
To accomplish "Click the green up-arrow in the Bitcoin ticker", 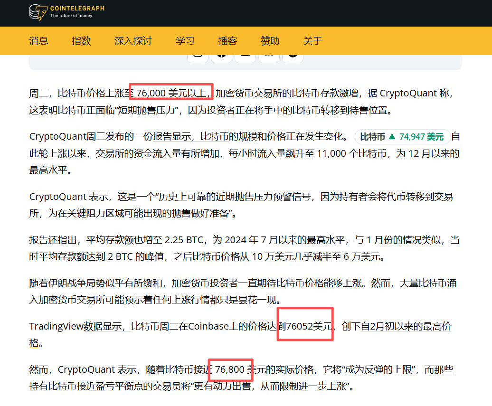I will click(392, 137).
